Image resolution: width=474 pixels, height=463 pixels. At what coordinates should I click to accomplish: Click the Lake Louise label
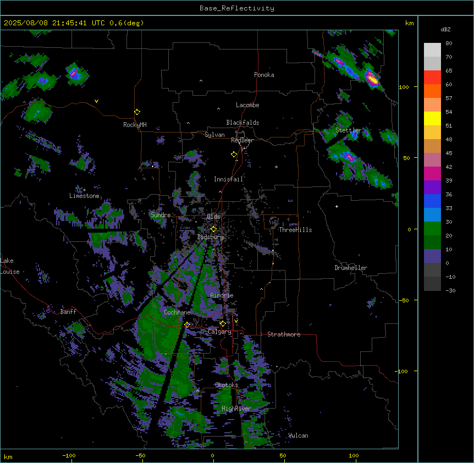[9, 266]
